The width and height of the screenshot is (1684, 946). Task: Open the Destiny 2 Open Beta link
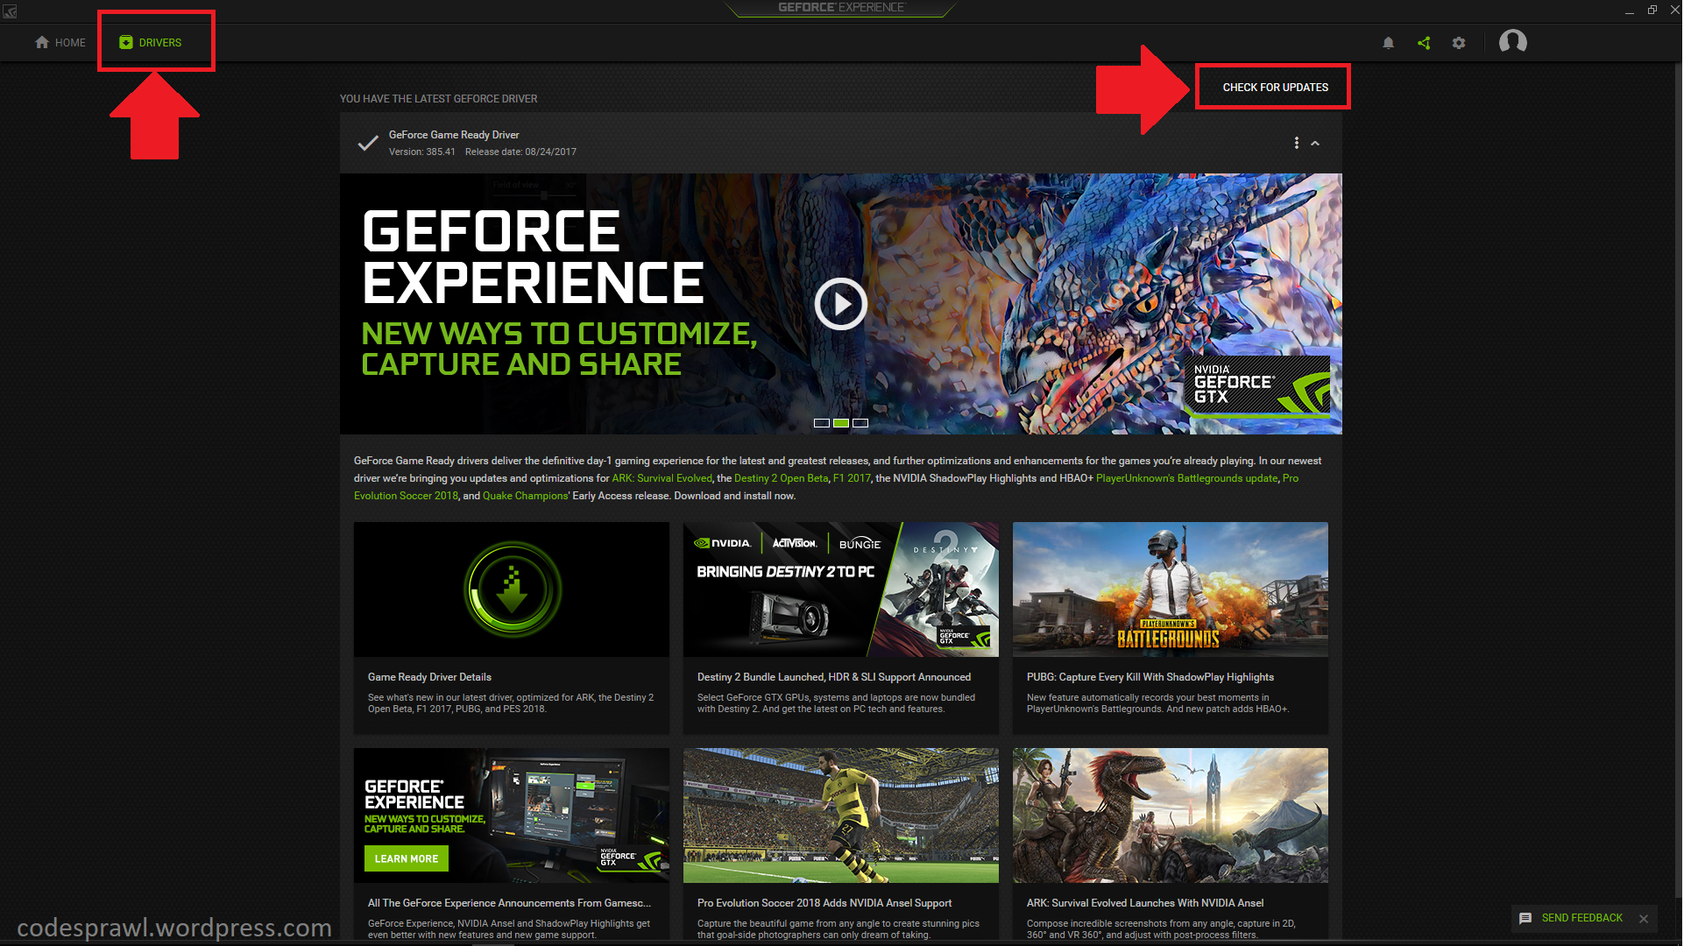[x=782, y=478]
